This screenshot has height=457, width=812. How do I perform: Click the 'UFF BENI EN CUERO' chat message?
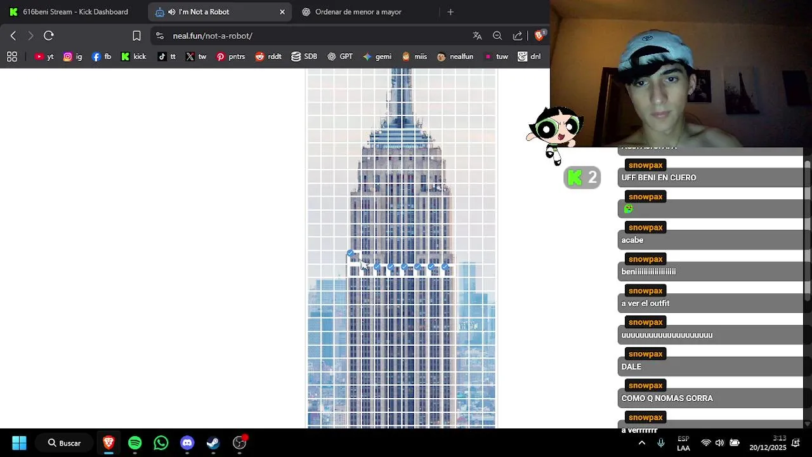658,178
